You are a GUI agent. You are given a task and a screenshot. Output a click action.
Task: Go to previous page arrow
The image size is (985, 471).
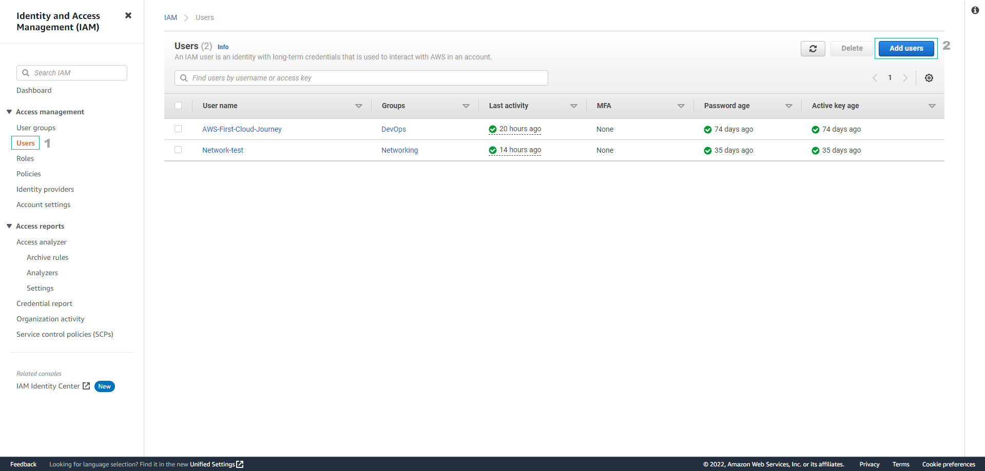pos(875,78)
